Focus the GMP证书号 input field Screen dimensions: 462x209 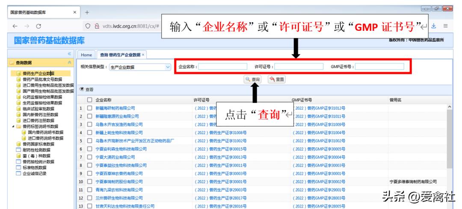click(x=379, y=67)
